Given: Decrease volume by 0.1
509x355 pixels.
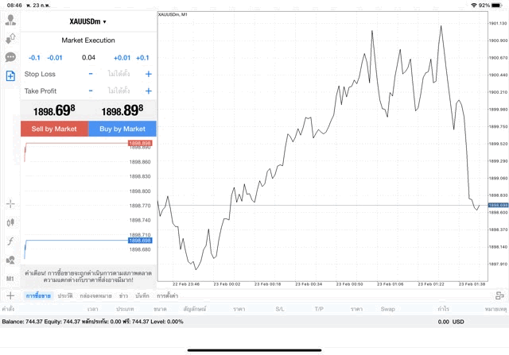Looking at the screenshot, I should (x=34, y=57).
